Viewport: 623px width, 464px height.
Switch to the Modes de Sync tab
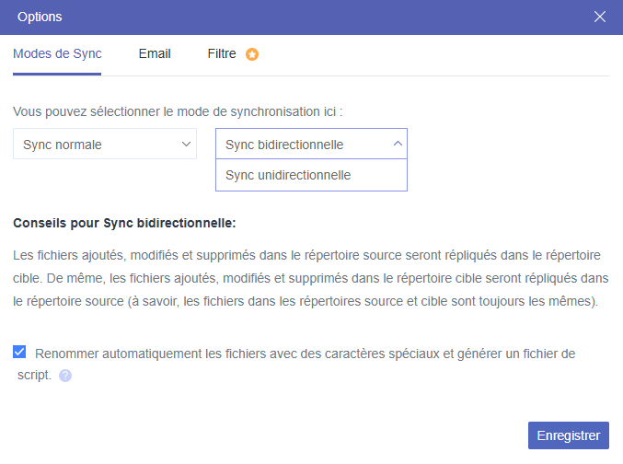coord(57,53)
